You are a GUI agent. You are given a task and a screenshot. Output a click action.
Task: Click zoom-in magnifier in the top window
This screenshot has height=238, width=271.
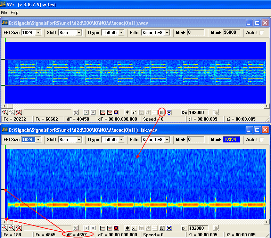coord(5,112)
